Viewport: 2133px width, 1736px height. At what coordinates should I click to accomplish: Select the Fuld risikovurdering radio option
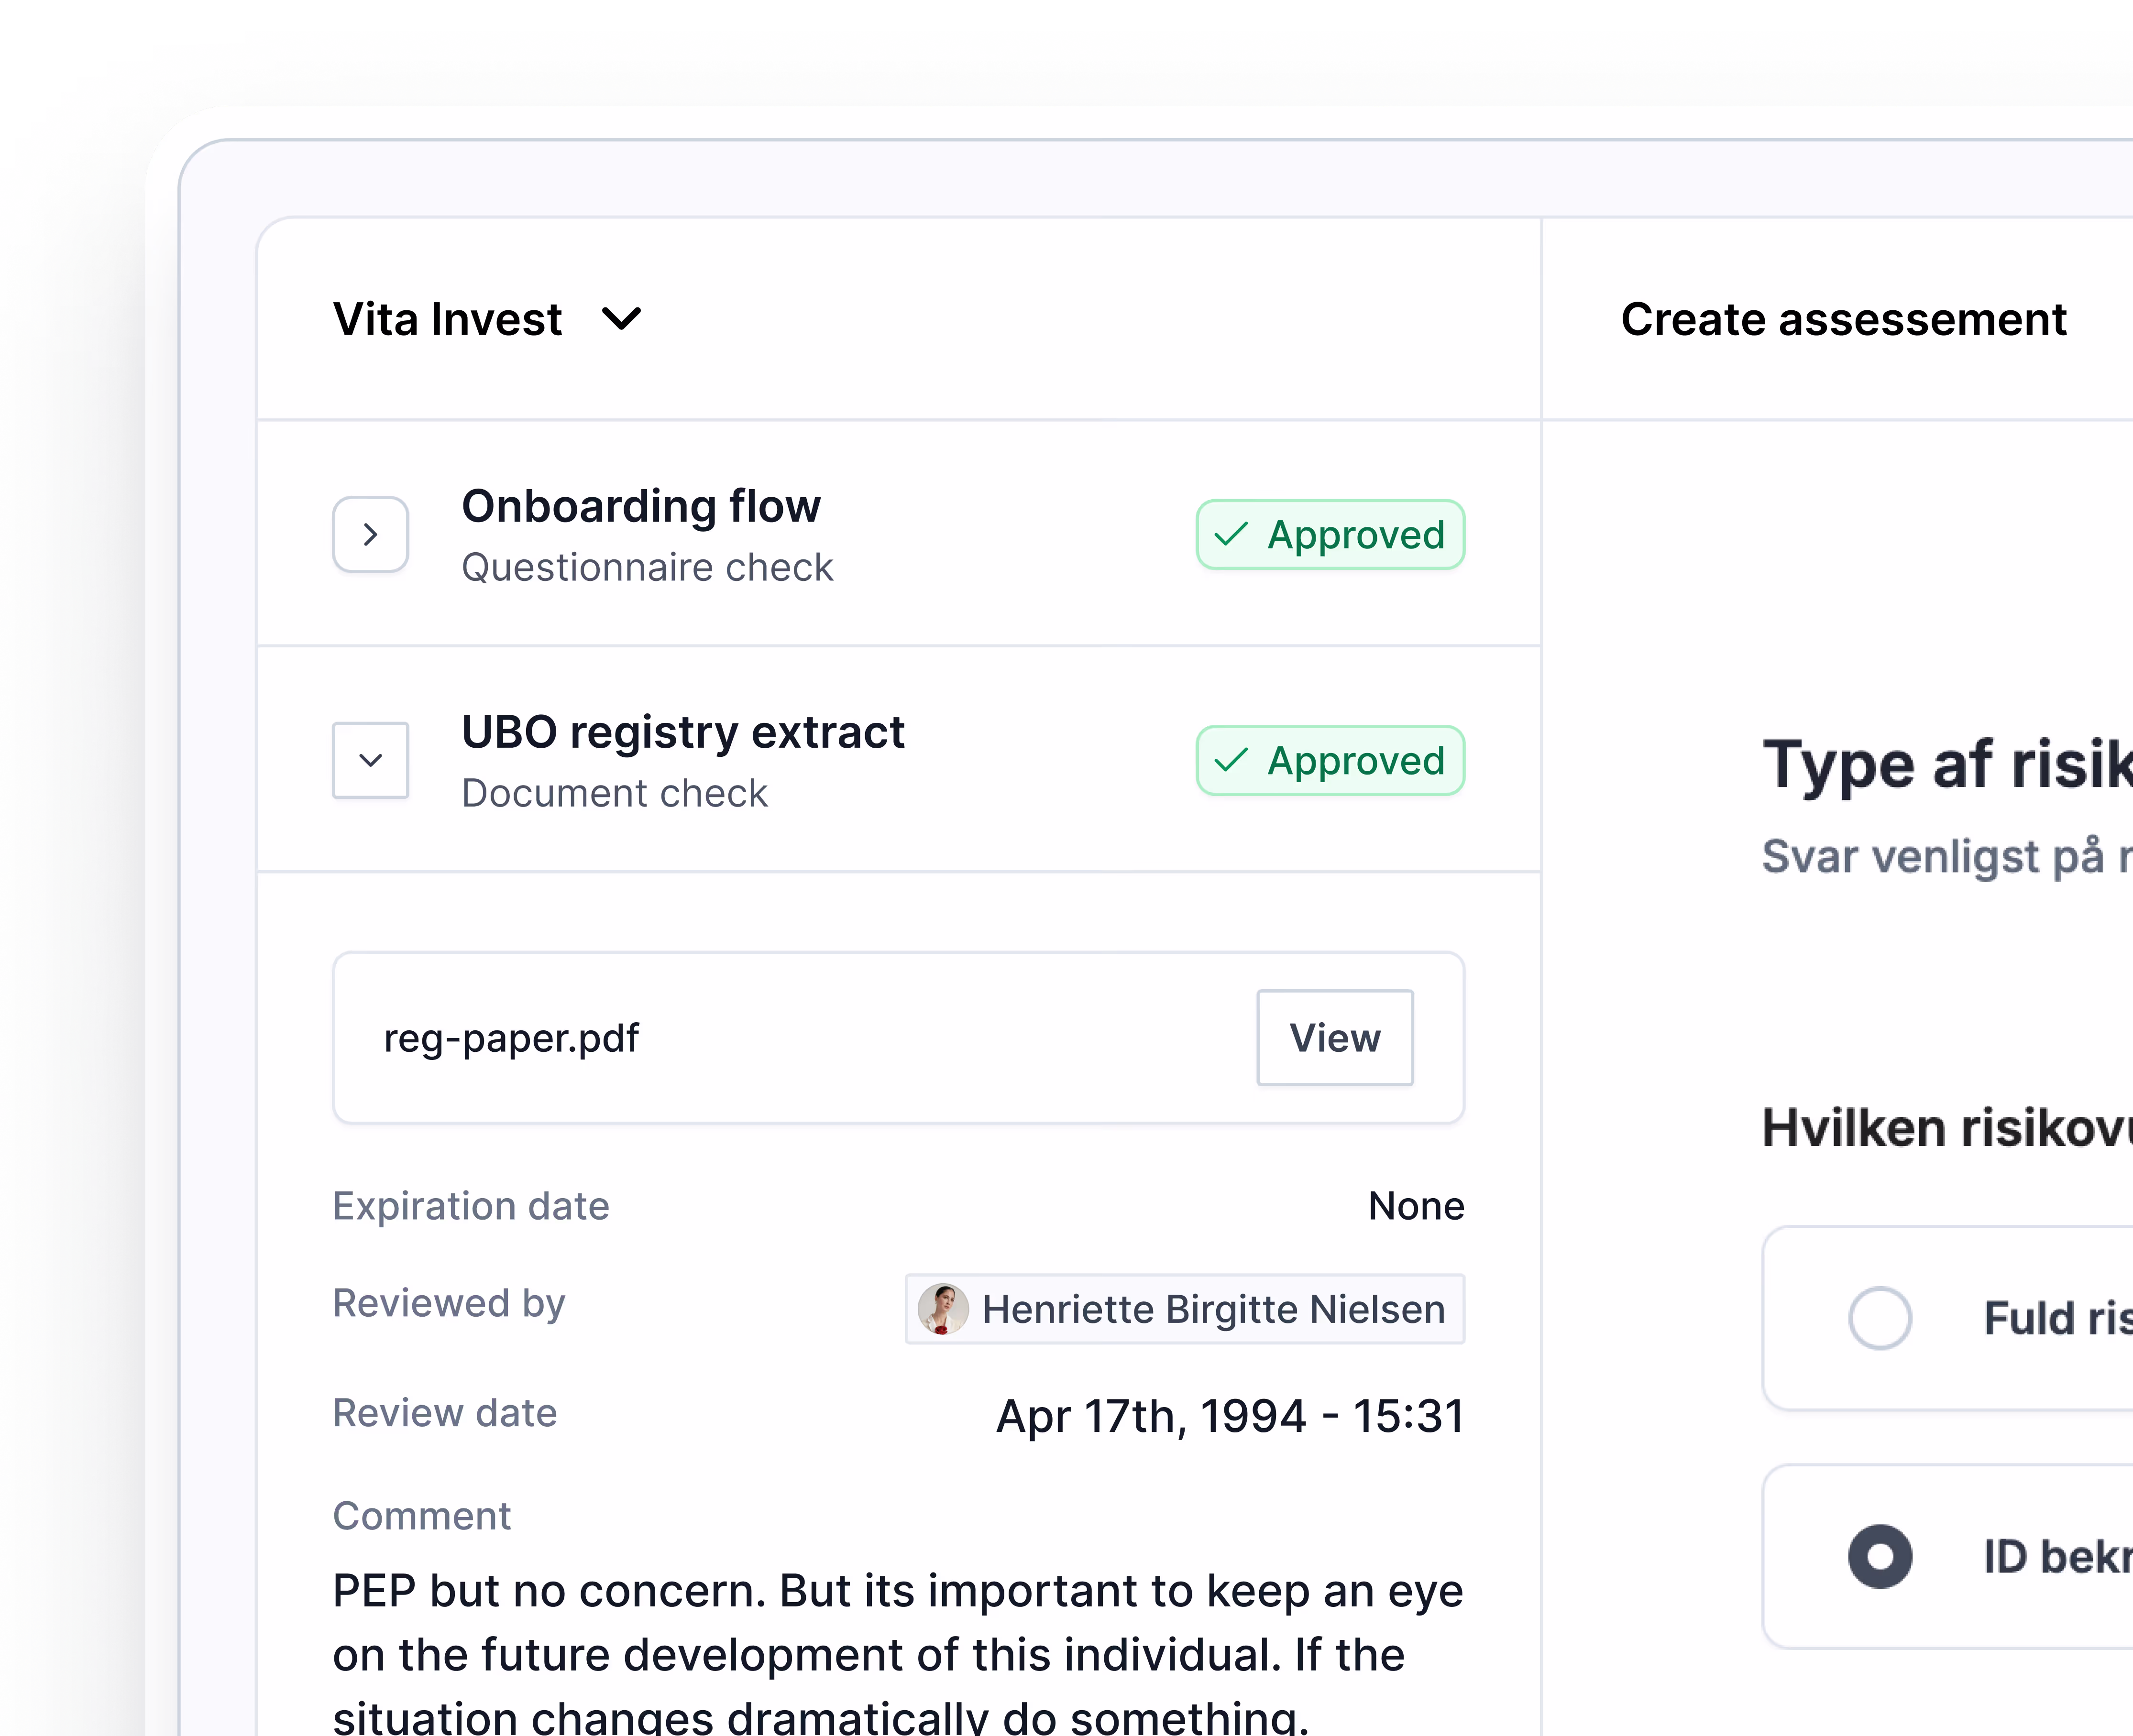pos(1879,1317)
